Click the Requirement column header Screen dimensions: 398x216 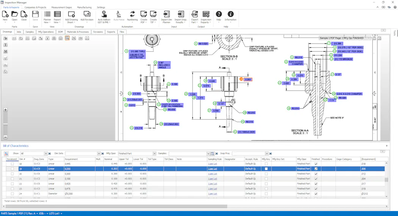pyautogui.click(x=80, y=159)
